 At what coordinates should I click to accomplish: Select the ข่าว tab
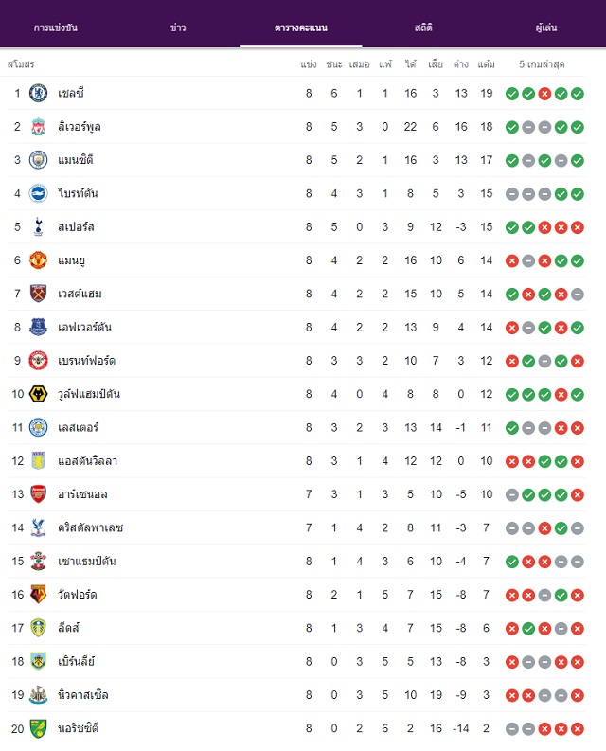coord(178,27)
